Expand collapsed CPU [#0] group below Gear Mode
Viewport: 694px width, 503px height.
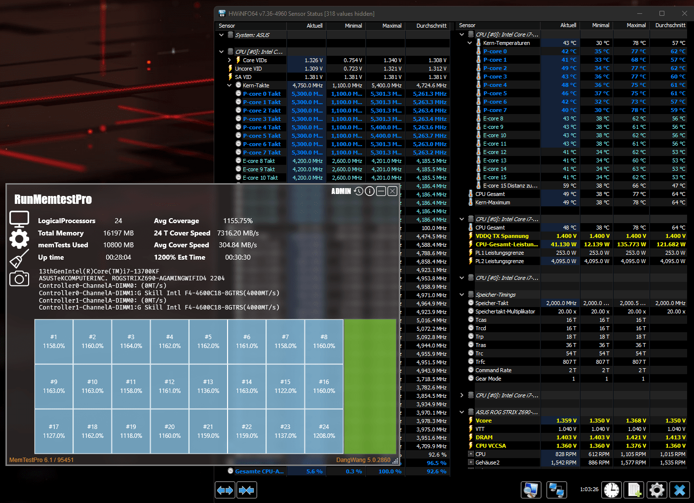coord(462,395)
